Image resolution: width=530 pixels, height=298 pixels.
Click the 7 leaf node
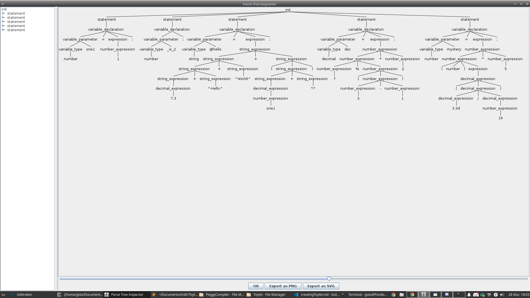pos(335,79)
